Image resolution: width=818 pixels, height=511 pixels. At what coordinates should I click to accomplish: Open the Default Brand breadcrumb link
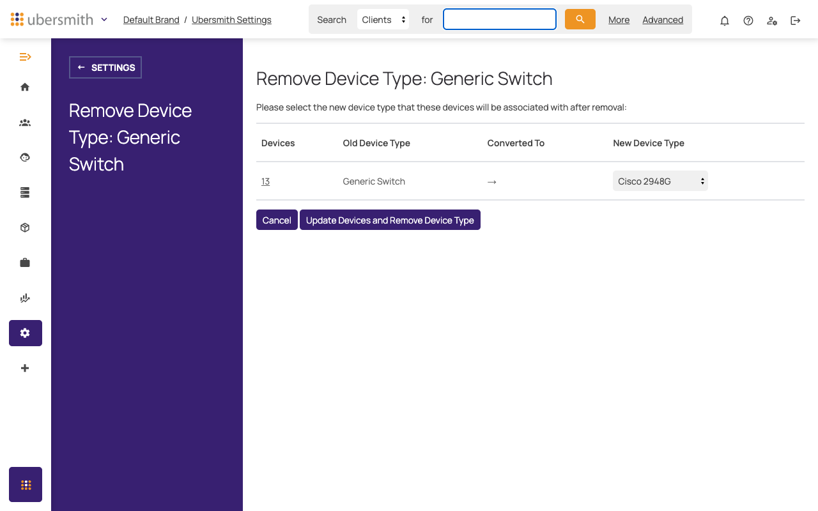[x=151, y=20]
